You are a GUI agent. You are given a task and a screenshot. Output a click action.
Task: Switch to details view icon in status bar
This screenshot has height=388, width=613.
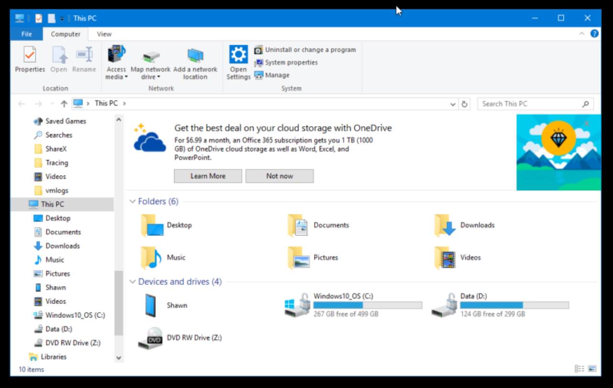point(579,369)
